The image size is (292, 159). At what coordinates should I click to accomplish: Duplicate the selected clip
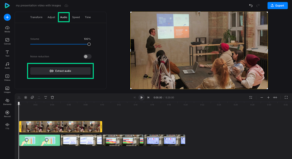pyautogui.click(x=32, y=98)
